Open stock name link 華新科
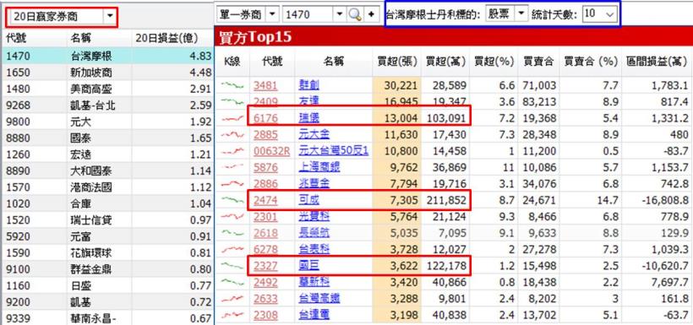Screen dimensions: 693x325 point(314,282)
